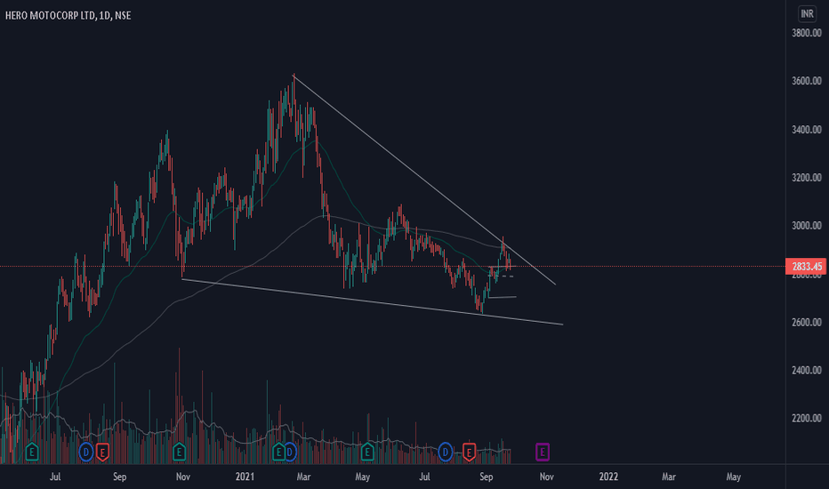Open red E earnings marker from August 2020

click(x=102, y=452)
